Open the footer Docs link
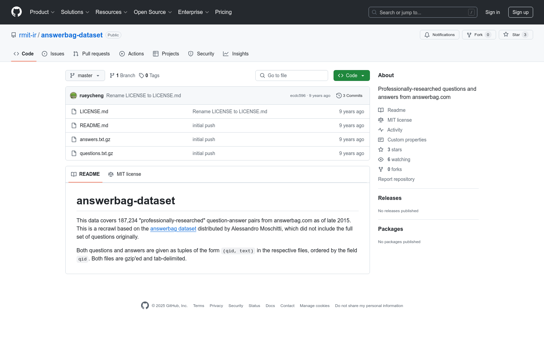This screenshot has width=544, height=340. pyautogui.click(x=270, y=306)
